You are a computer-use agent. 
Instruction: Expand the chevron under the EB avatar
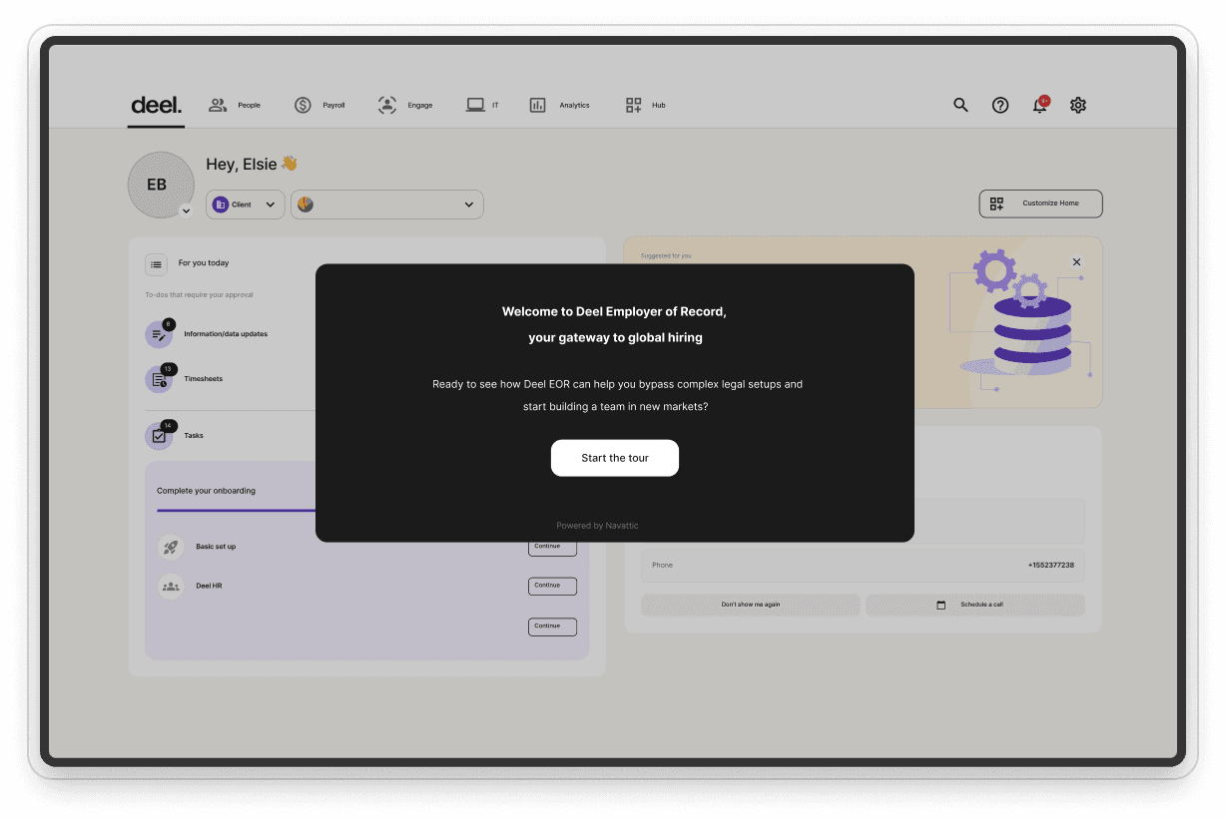tap(186, 210)
